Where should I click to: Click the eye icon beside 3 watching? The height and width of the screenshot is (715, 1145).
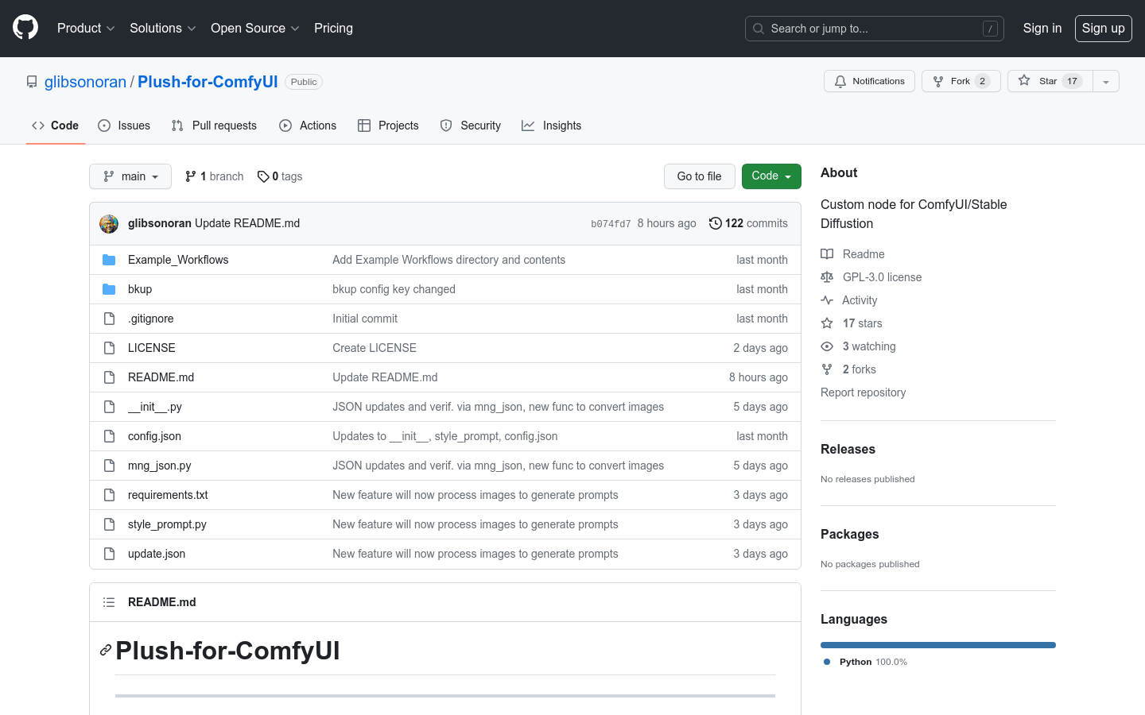click(x=827, y=346)
